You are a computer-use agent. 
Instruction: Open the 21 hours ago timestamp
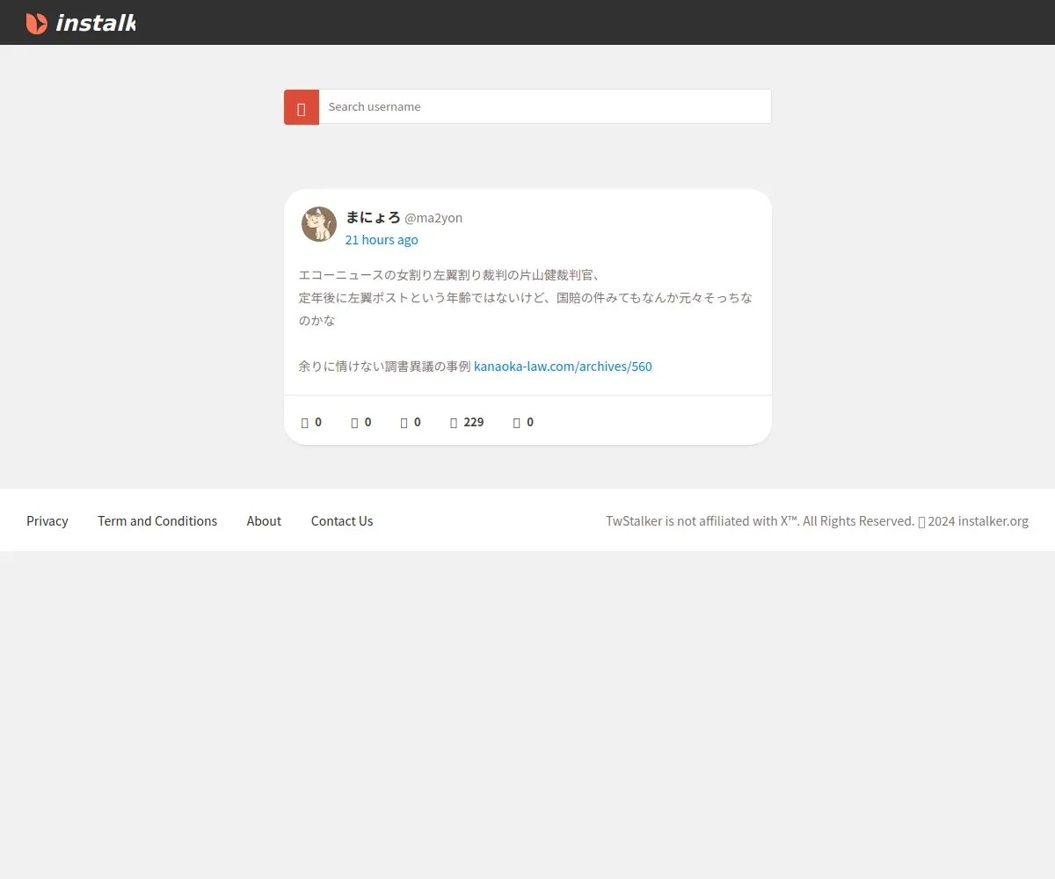pyautogui.click(x=382, y=240)
